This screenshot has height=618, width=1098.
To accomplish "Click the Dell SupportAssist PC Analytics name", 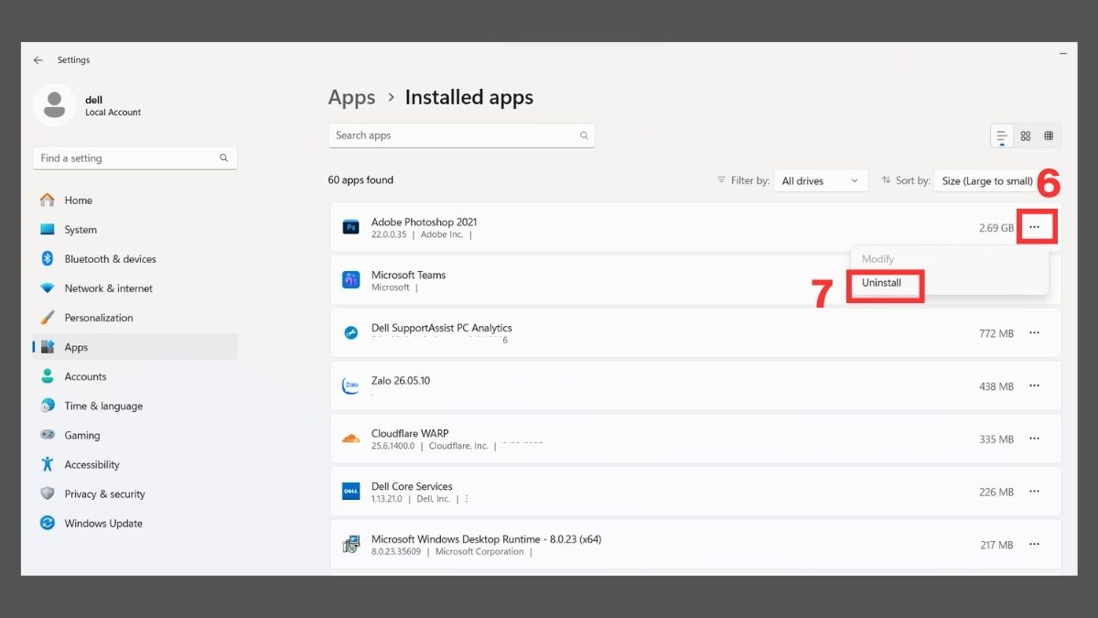I will tap(442, 328).
